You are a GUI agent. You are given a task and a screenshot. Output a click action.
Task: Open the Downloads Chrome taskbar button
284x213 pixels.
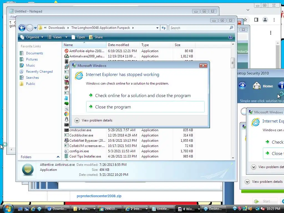(57, 209)
